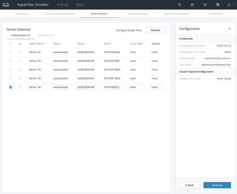Click administrator@vsphere.local value
The width and height of the screenshot is (237, 194).
216,65
